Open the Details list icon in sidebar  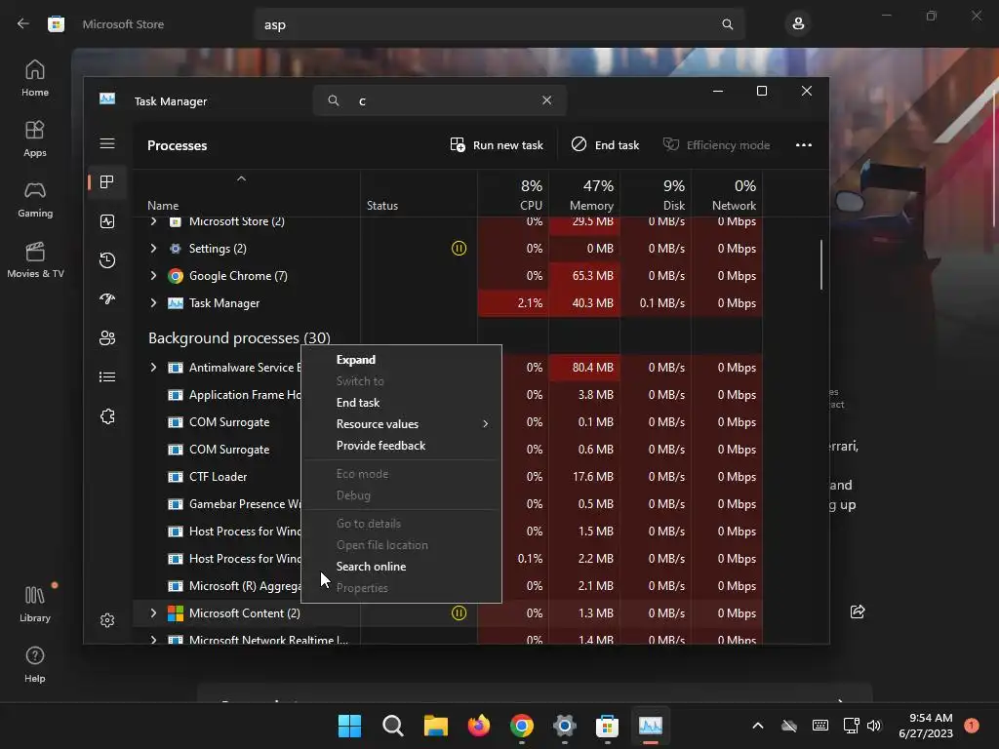(107, 377)
